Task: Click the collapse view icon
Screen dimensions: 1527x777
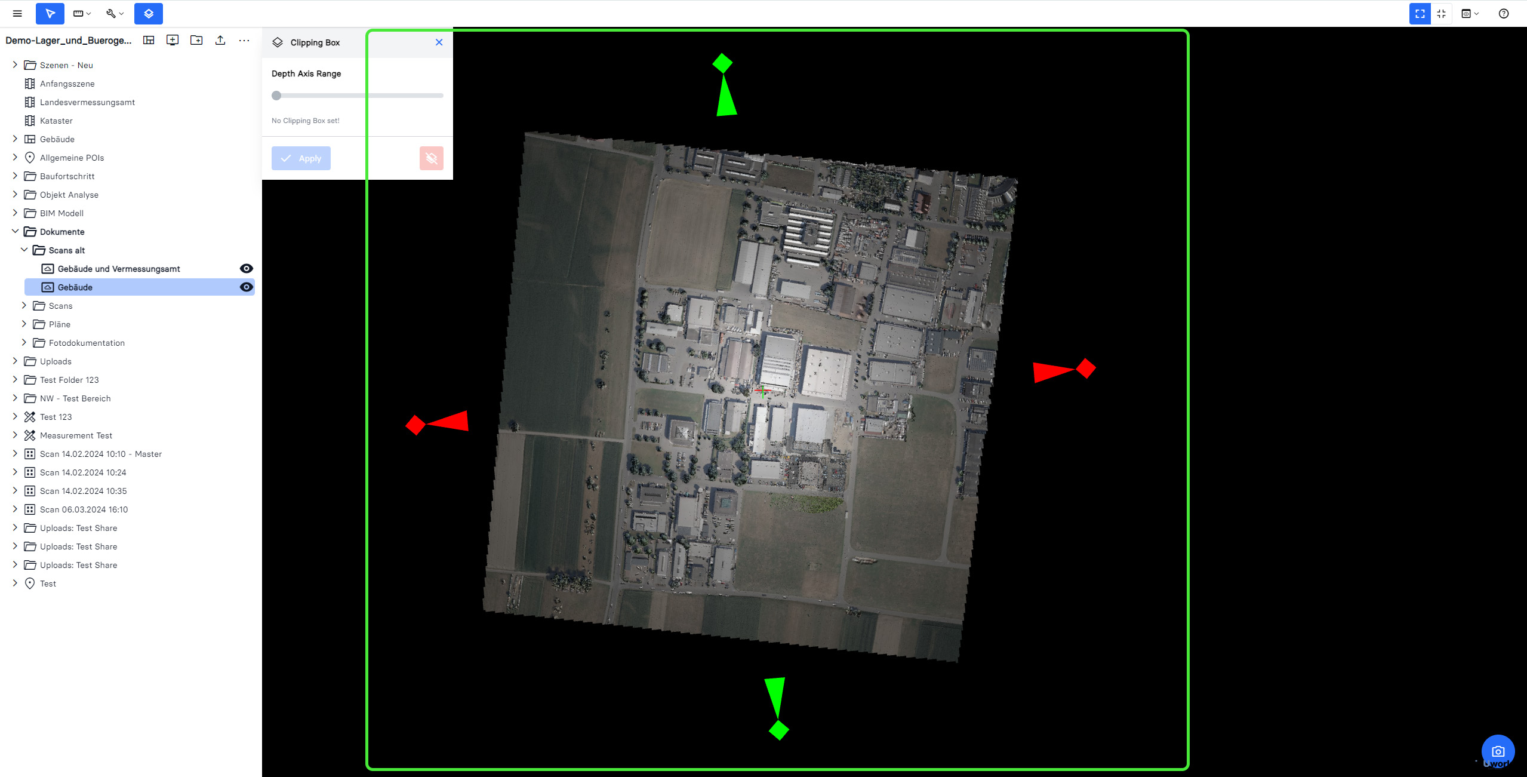Action: [x=1442, y=13]
